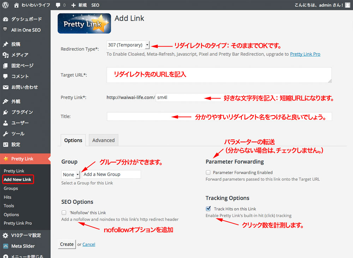This screenshot has height=258, width=353.
Task: Open the comments bubble icon in admin bar
Action: coord(58,5)
